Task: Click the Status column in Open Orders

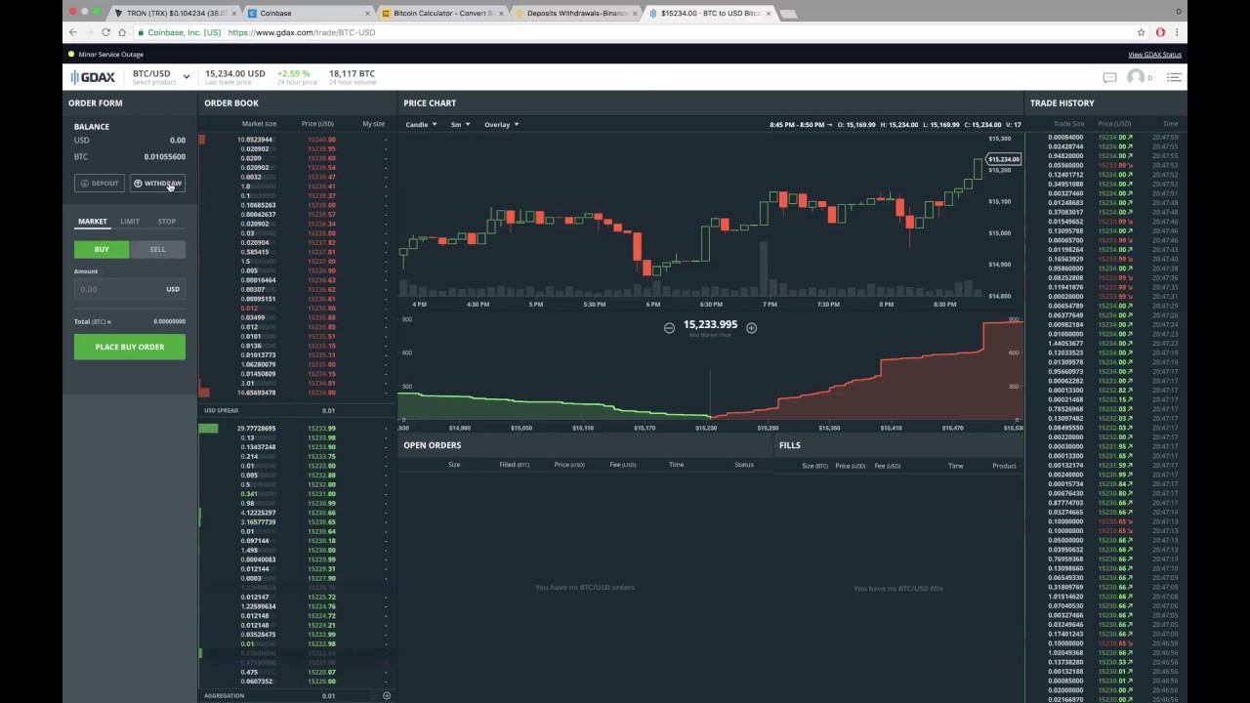Action: 743,465
